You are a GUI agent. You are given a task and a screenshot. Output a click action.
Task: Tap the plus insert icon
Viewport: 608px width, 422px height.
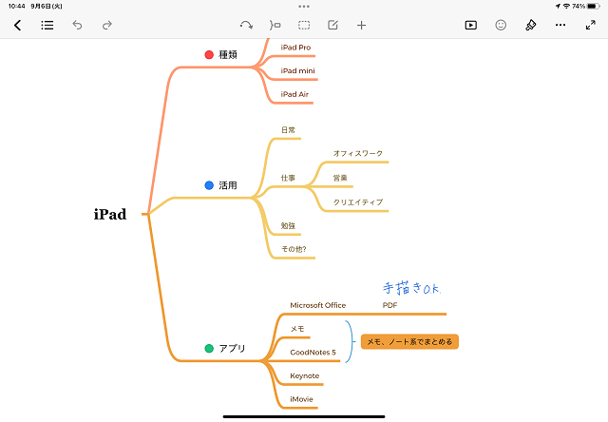(x=361, y=26)
